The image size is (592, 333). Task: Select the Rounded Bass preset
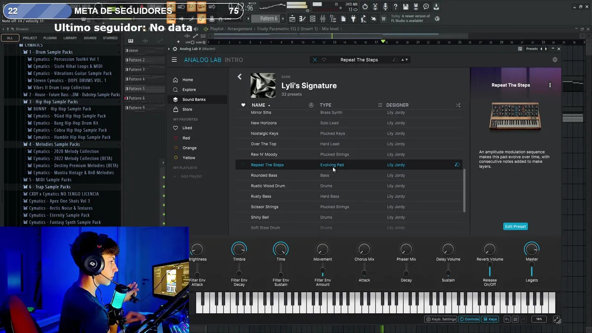coord(349,175)
